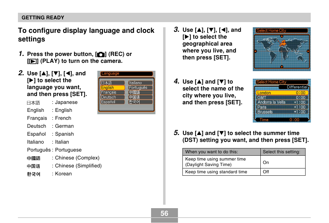Click the bottom orange arrow on world map
Viewport: 329px width, 223px height.
click(282, 67)
